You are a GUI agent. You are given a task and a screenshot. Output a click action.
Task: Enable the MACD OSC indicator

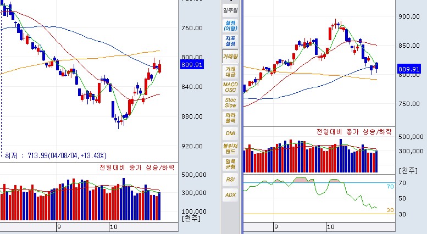(230, 87)
